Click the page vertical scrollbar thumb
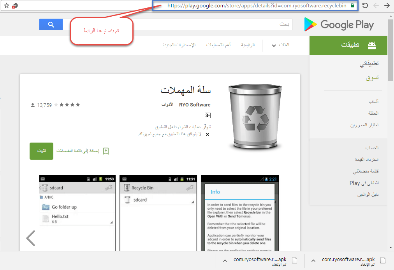The image size is (394, 270). (x=390, y=50)
